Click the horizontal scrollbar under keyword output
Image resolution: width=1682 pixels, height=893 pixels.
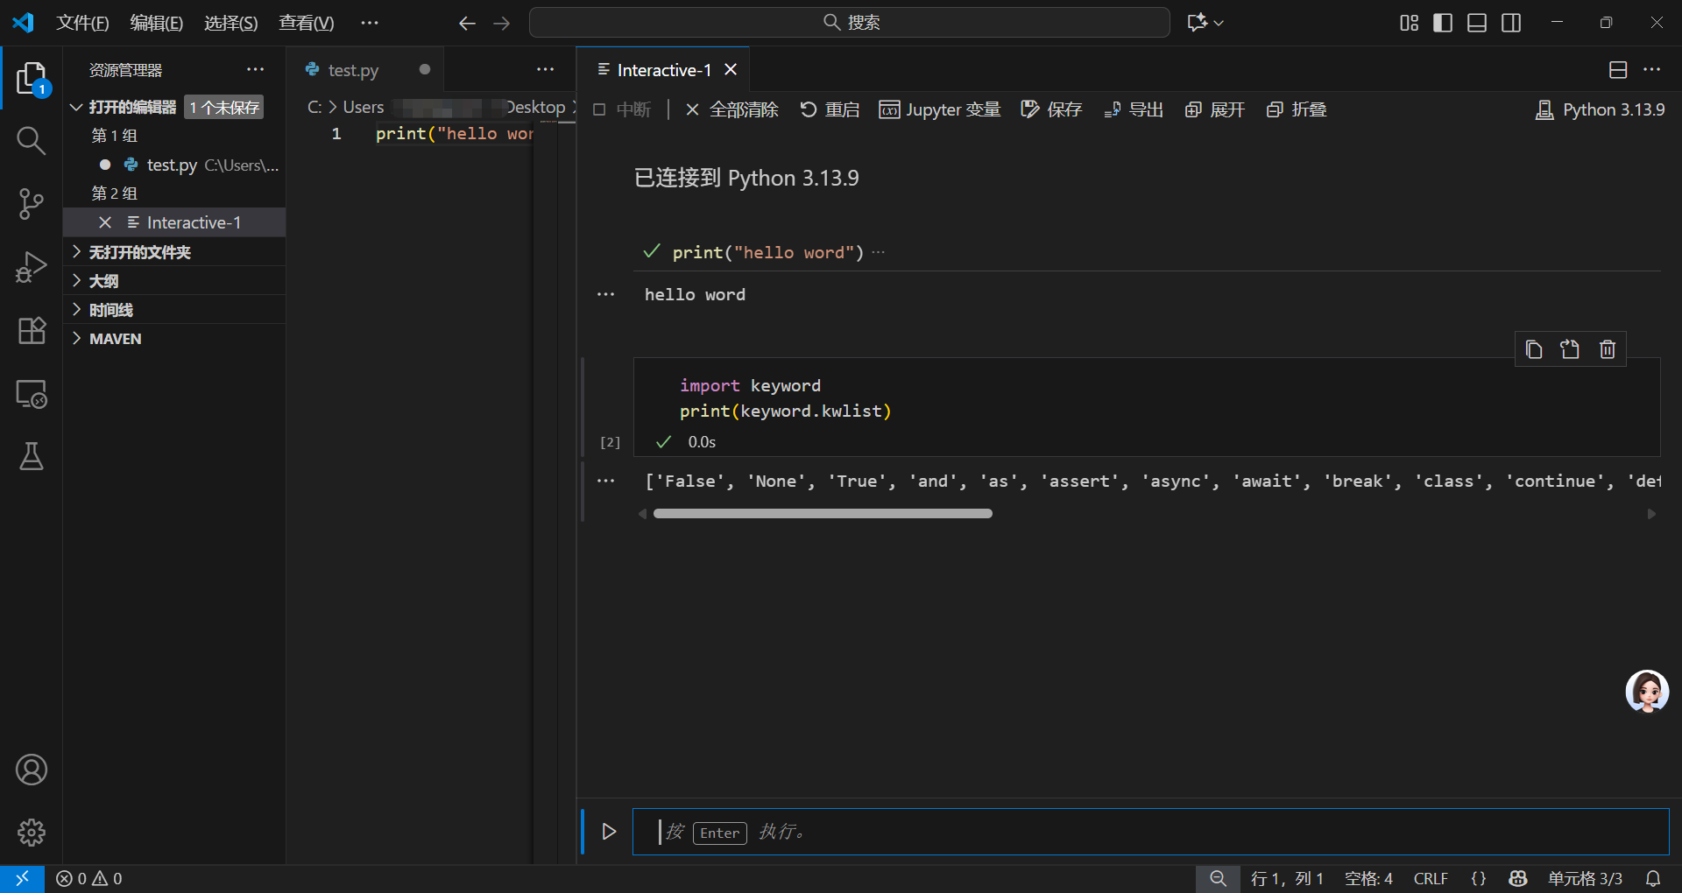tap(823, 514)
